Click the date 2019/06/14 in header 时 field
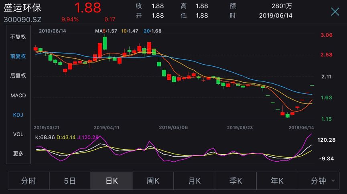347x194 pixels. click(x=276, y=16)
